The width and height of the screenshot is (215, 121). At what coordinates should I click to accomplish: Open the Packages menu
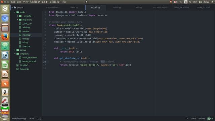pos(54,2)
